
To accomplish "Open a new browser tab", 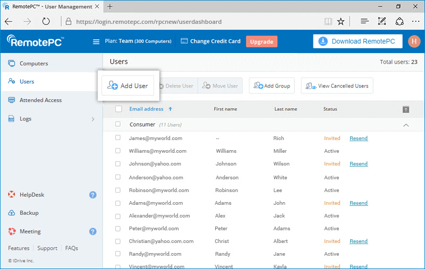I will tap(110, 6).
